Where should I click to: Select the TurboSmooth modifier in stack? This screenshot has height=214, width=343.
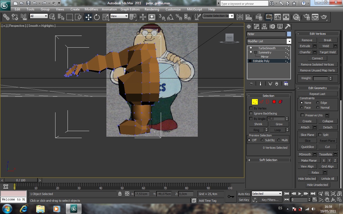tap(267, 48)
